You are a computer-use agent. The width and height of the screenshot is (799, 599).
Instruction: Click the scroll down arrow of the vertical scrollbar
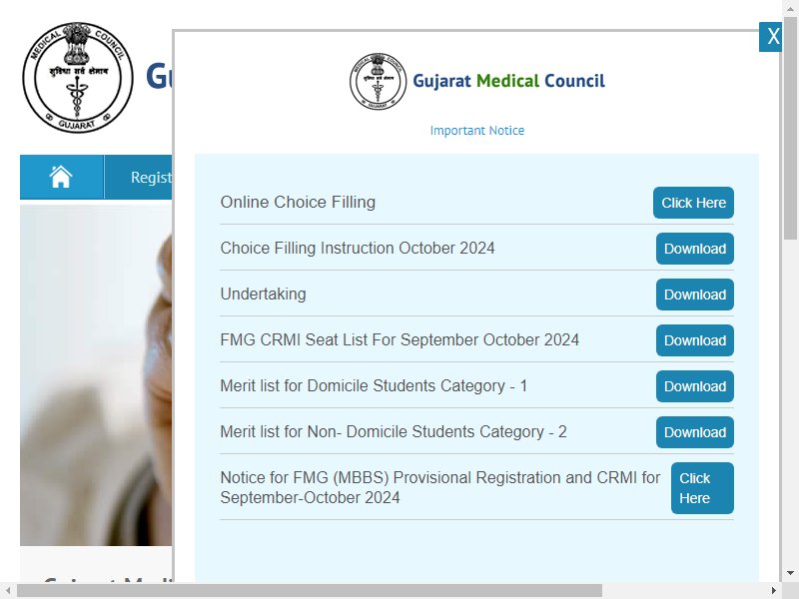790,573
